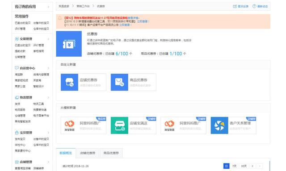
Task: Click the 店铺优惠券 shop icon tile
Action: coord(70,82)
